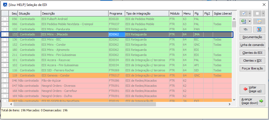Sort by Descrição column header
The width and height of the screenshot is (269, 120).
(75, 14)
